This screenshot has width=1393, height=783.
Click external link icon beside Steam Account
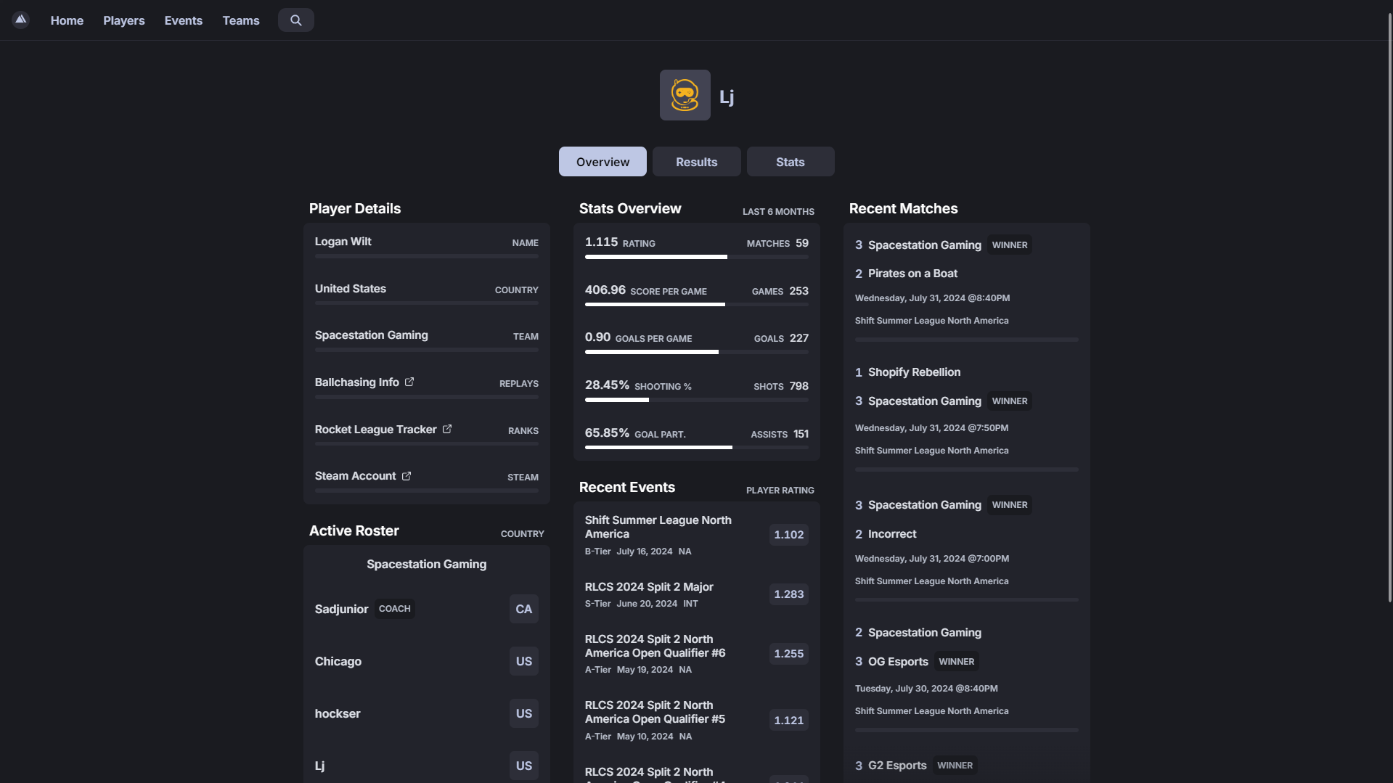[407, 476]
